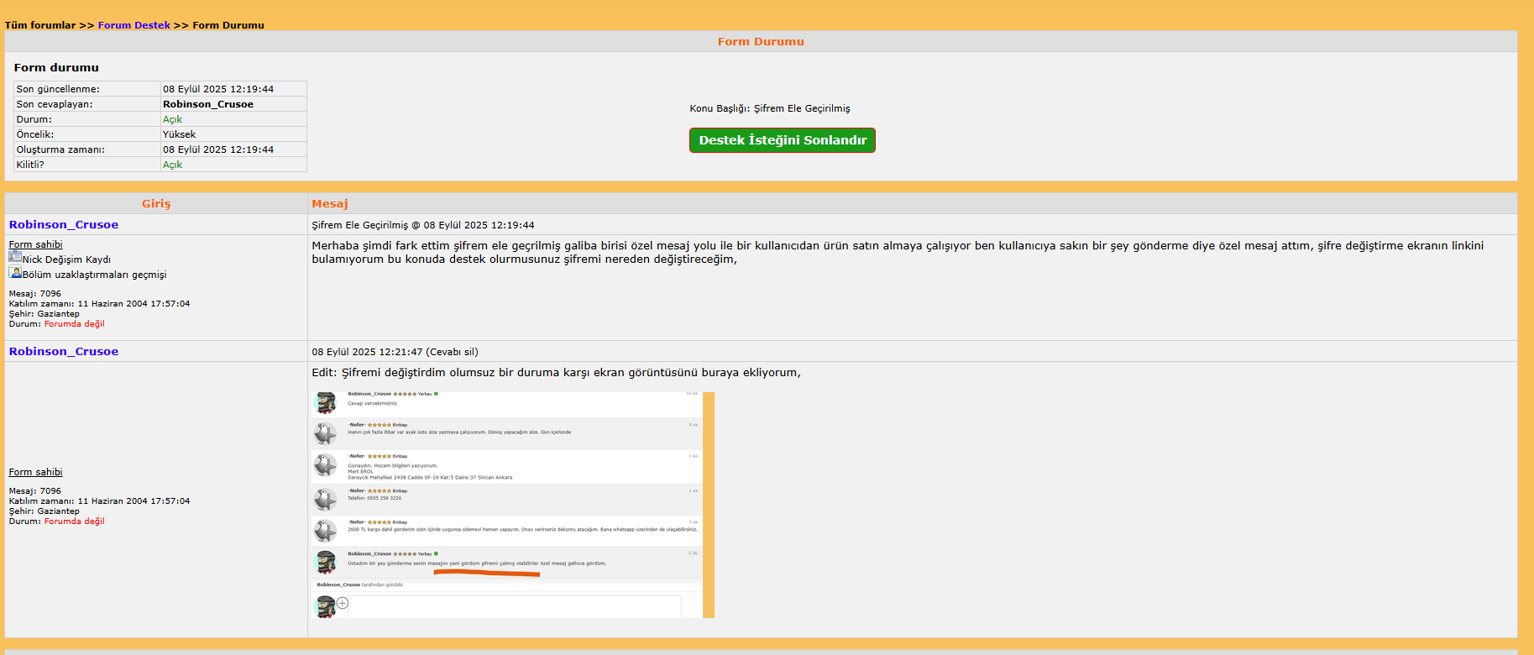Click the first -Nefer- bird avatar in the embedded screenshot
The image size is (1534, 655).
326,433
